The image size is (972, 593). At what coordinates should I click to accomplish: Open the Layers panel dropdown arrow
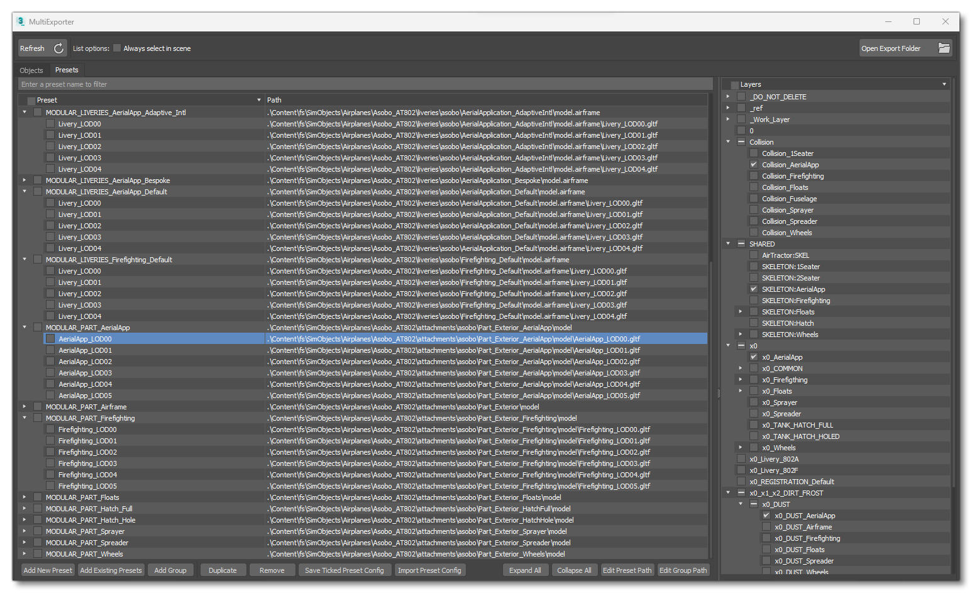tap(944, 83)
